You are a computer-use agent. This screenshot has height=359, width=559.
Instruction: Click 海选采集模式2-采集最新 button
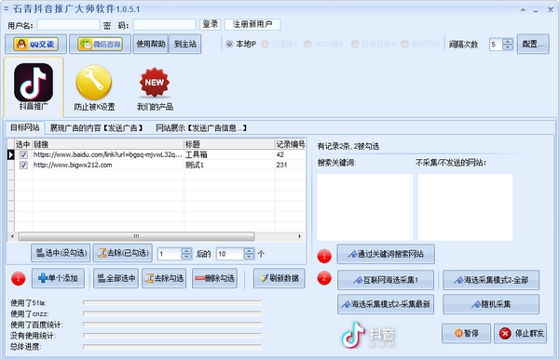[x=386, y=304]
